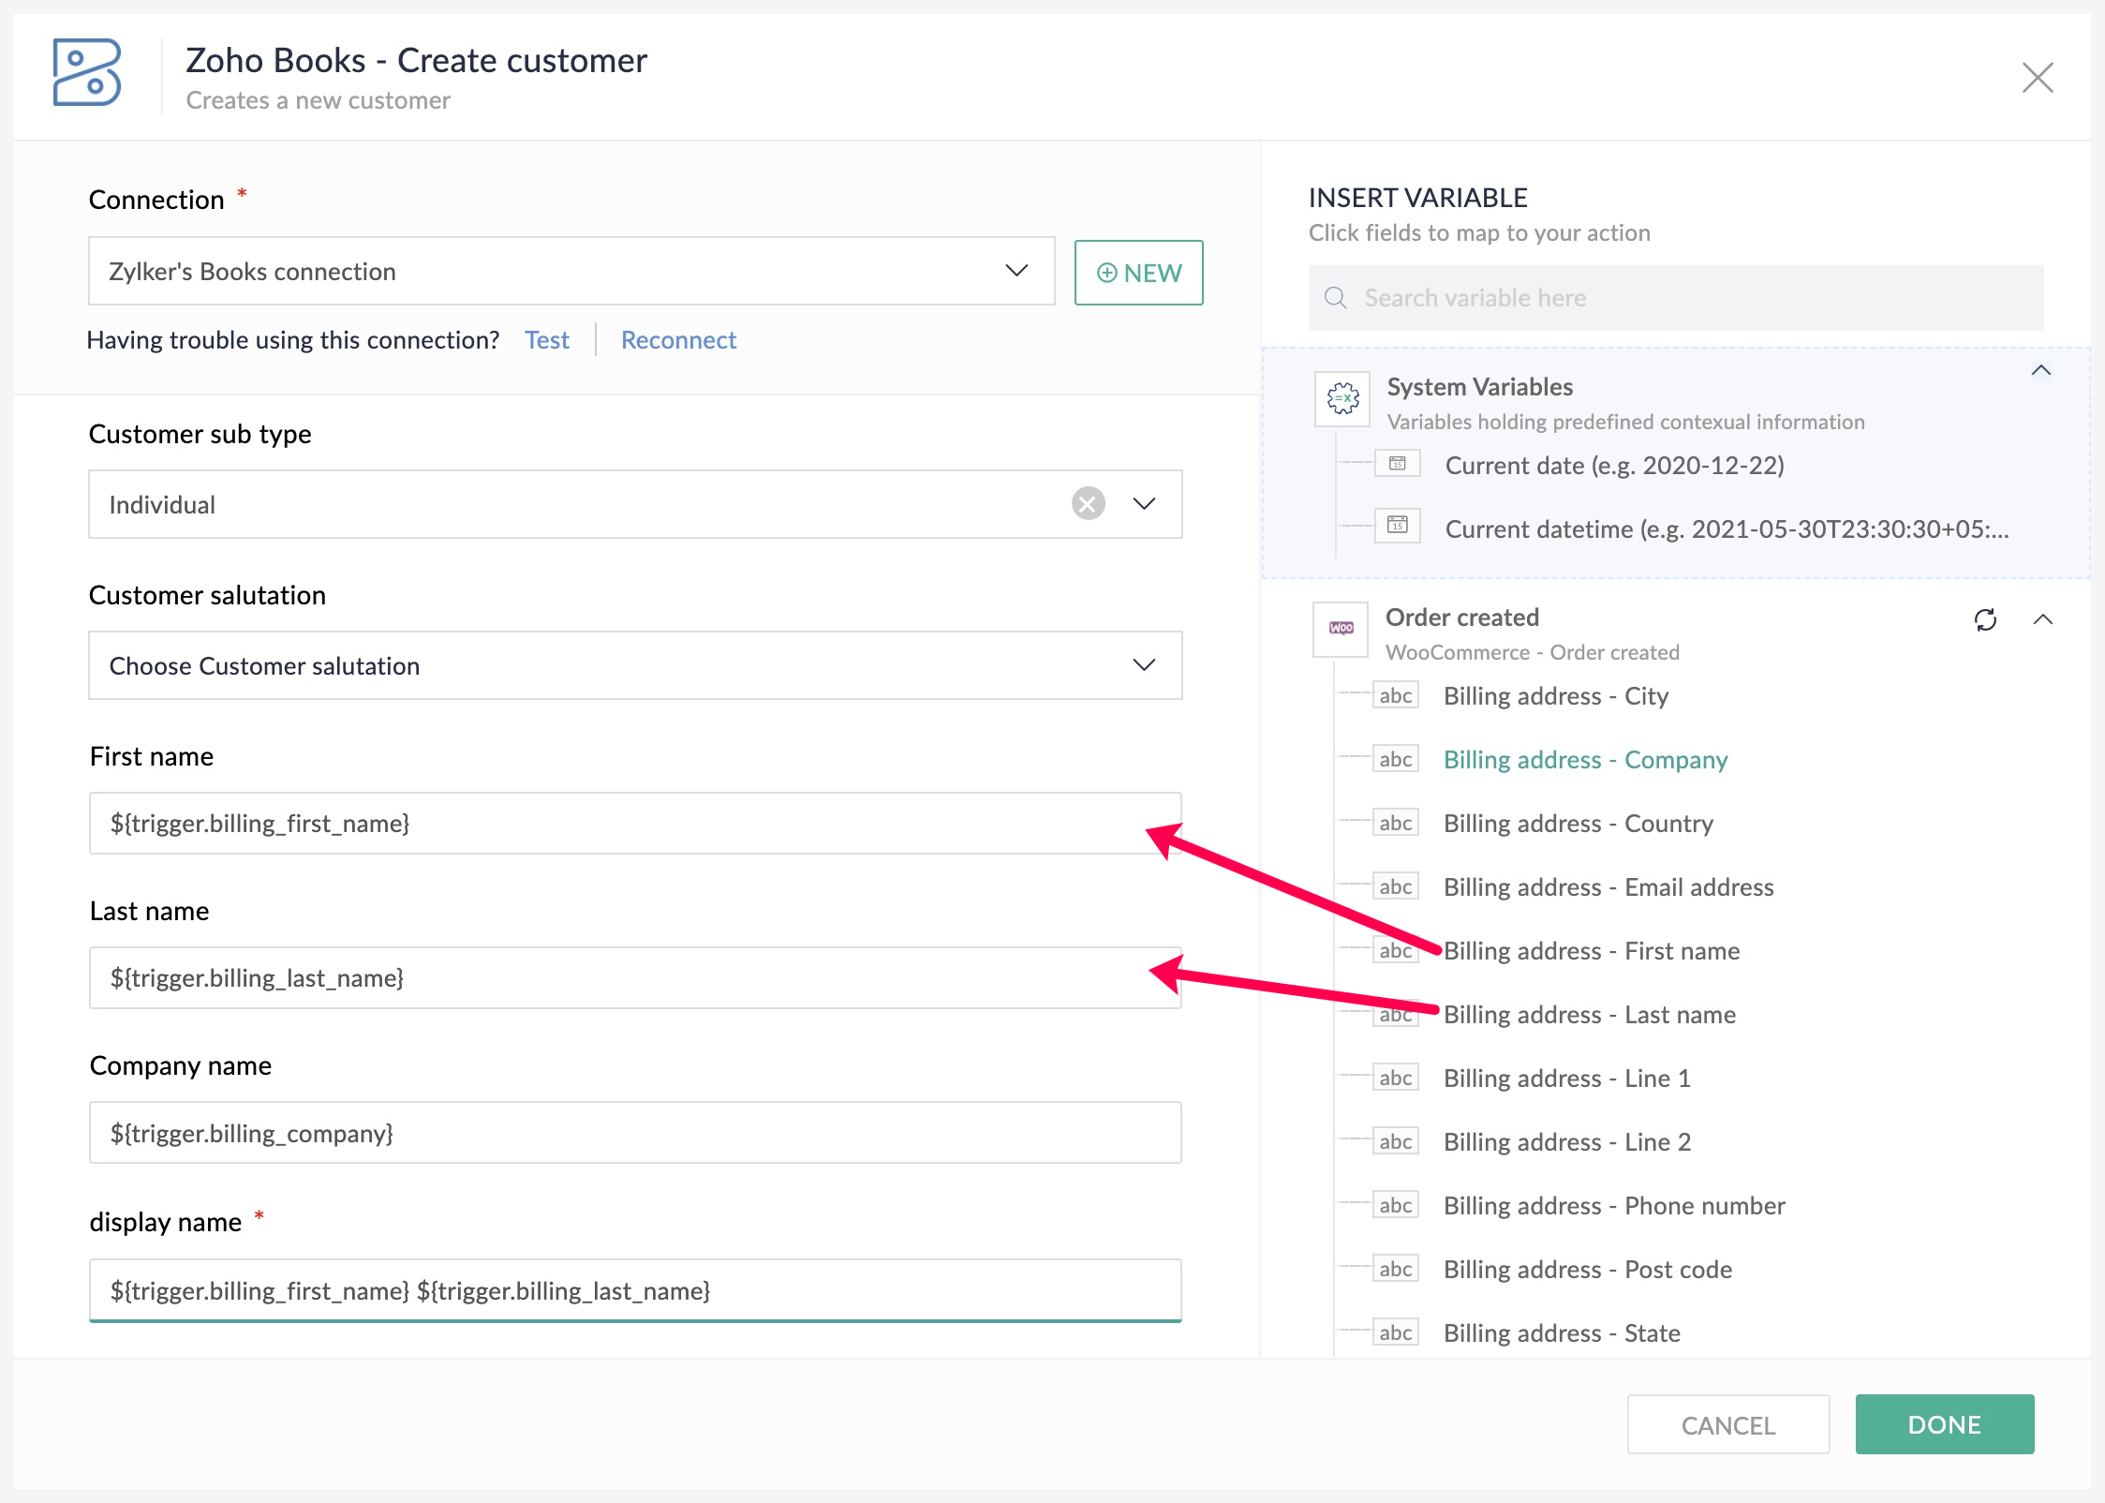Click the Reconnect link
This screenshot has width=2105, height=1503.
678,340
